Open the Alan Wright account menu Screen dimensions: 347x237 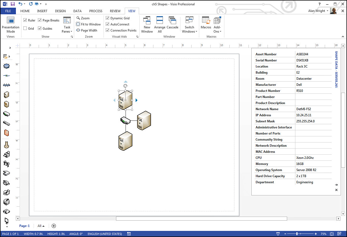tap(318, 11)
